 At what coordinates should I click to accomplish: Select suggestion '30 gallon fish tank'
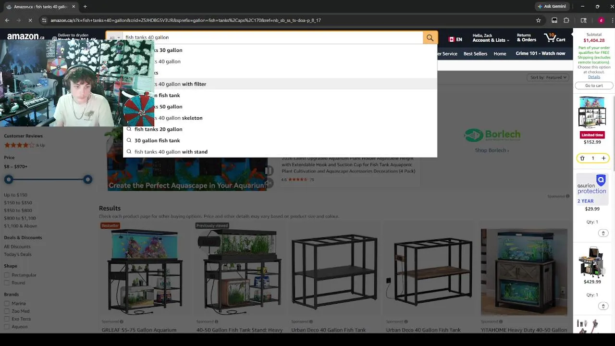pos(280,140)
